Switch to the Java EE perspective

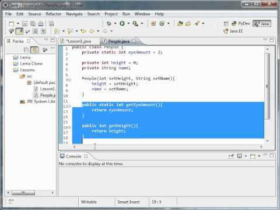tap(233, 31)
